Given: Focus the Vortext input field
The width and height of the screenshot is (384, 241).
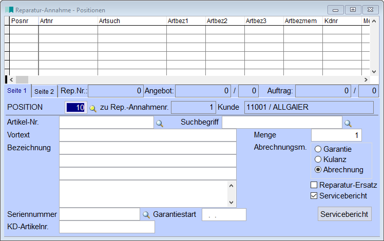Looking at the screenshot, I should coord(147,135).
